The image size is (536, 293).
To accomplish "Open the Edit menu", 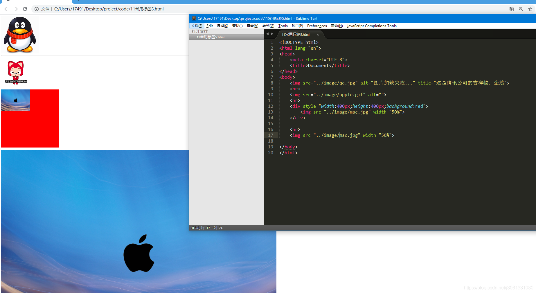I will (210, 26).
